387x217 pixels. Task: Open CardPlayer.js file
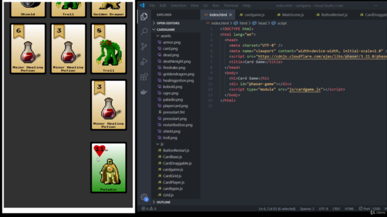pyautogui.click(x=174, y=182)
